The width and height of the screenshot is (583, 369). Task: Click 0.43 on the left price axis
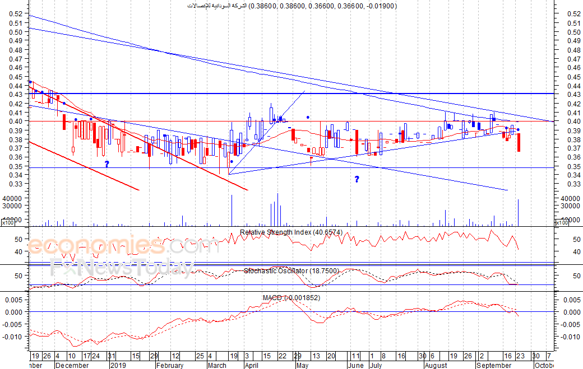[16, 94]
